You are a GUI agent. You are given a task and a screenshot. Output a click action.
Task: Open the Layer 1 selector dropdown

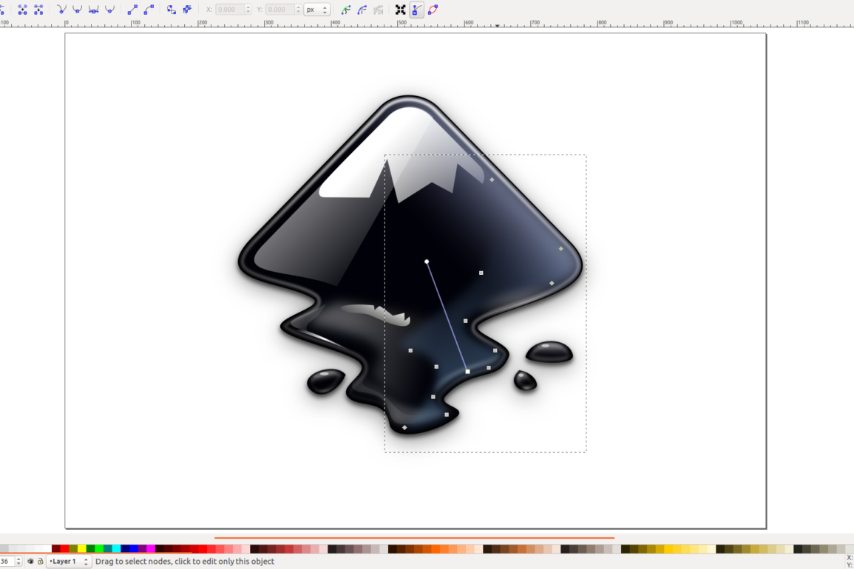click(x=69, y=562)
